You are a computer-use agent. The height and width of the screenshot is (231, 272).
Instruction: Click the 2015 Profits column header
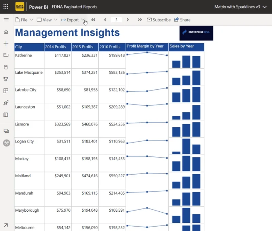[85, 47]
